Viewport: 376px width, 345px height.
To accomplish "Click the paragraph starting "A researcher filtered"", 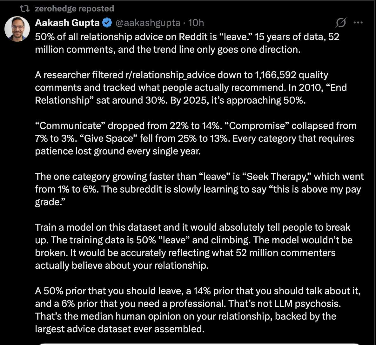I will click(x=191, y=87).
